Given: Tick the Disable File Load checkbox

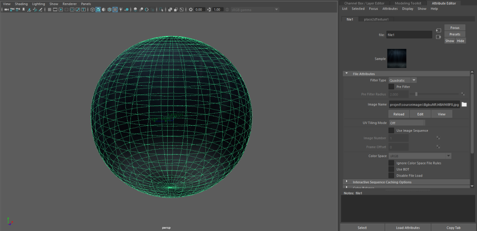Looking at the screenshot, I should (x=391, y=175).
